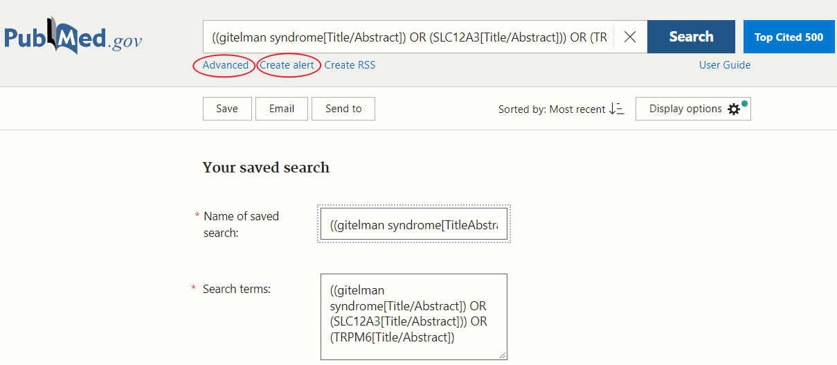Open the User Guide link

click(x=725, y=65)
